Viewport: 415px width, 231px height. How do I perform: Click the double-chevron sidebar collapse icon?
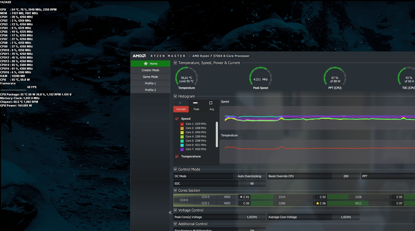pyautogui.click(x=170, y=213)
